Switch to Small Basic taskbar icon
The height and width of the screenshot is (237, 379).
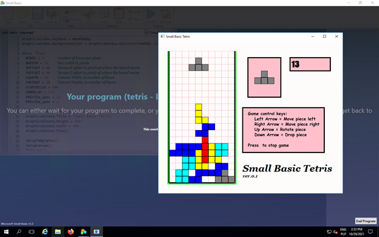pyautogui.click(x=84, y=232)
